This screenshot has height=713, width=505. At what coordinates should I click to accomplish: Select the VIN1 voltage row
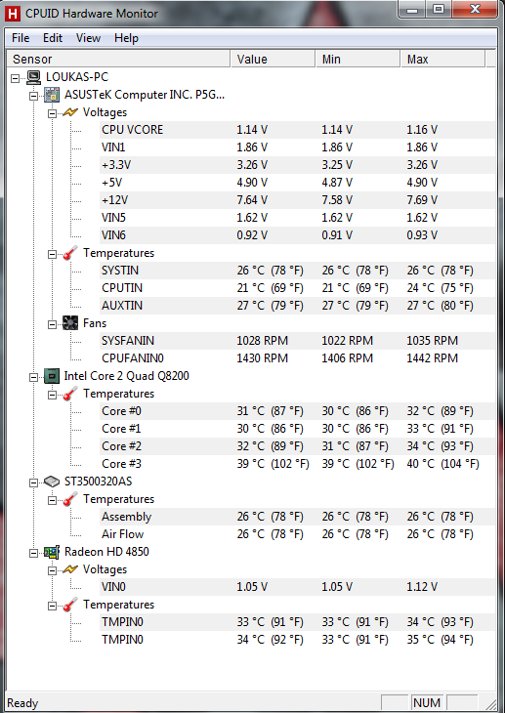pos(297,147)
